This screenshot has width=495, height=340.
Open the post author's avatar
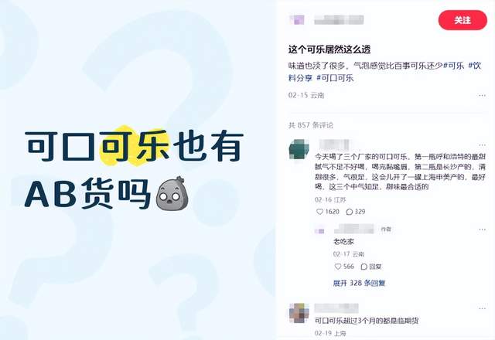297,20
